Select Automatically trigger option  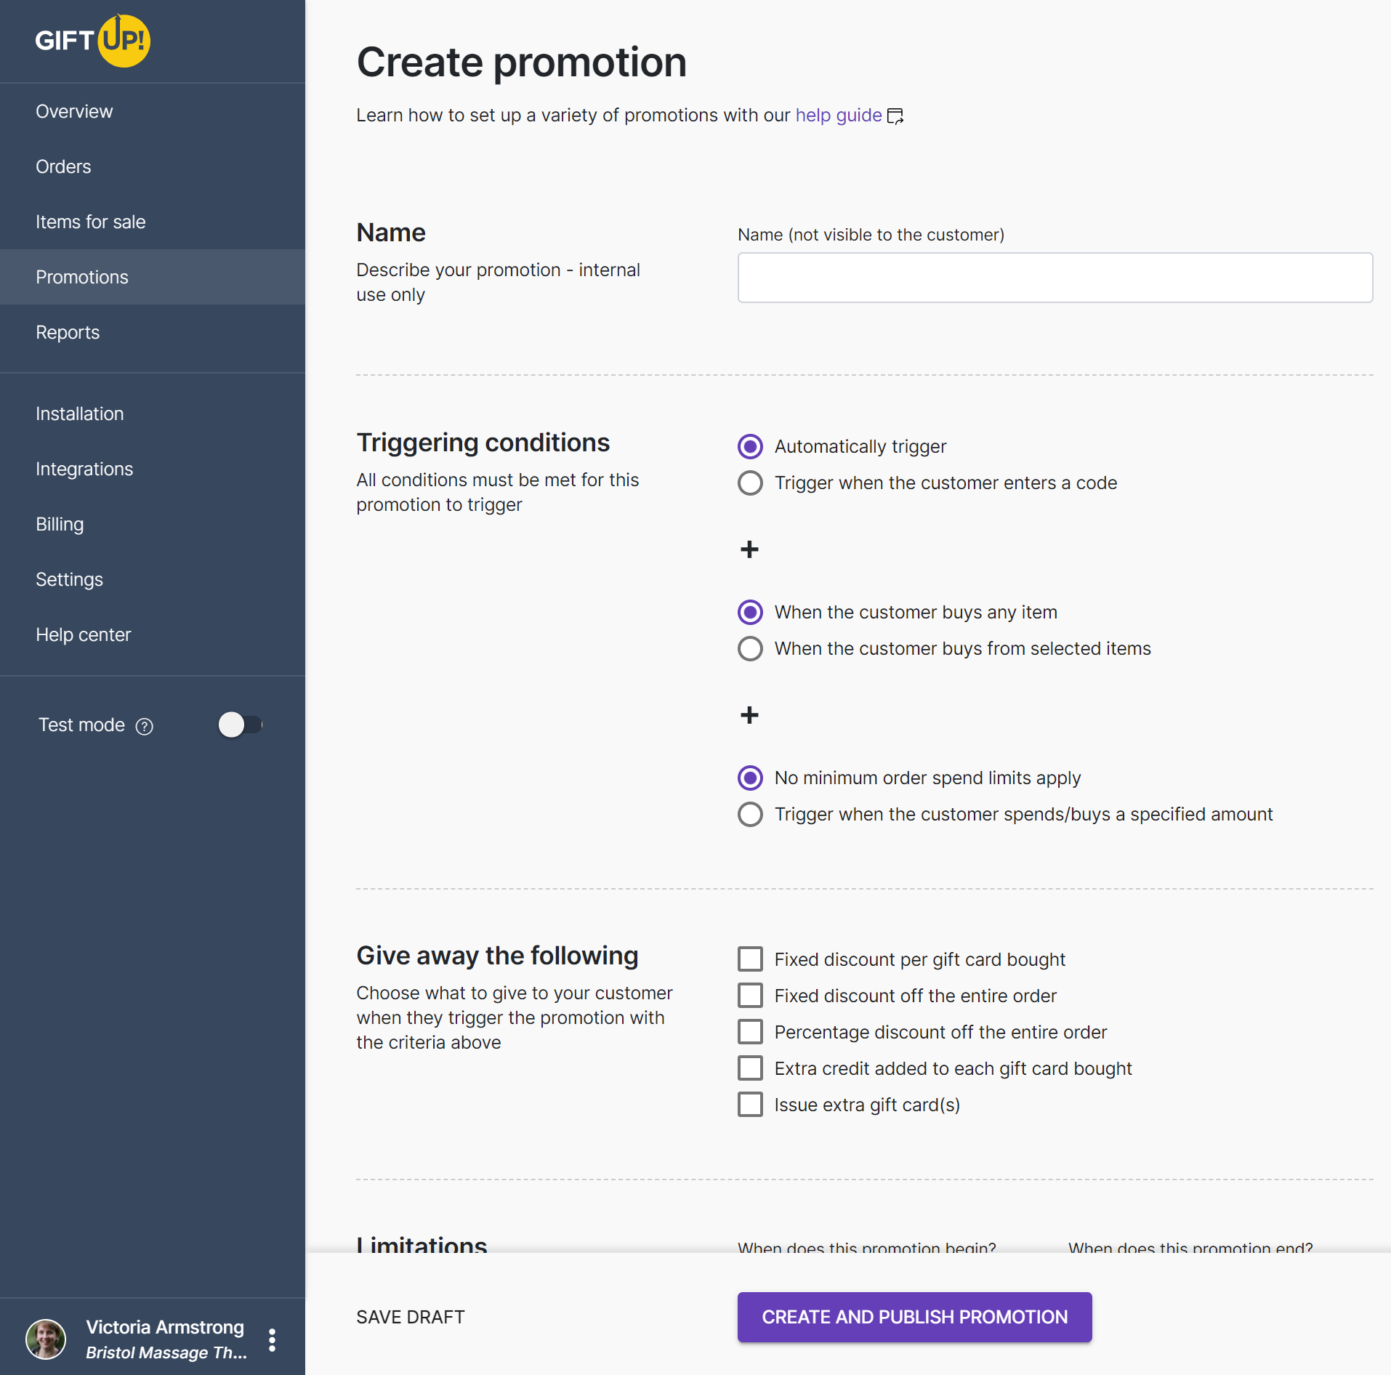click(750, 446)
